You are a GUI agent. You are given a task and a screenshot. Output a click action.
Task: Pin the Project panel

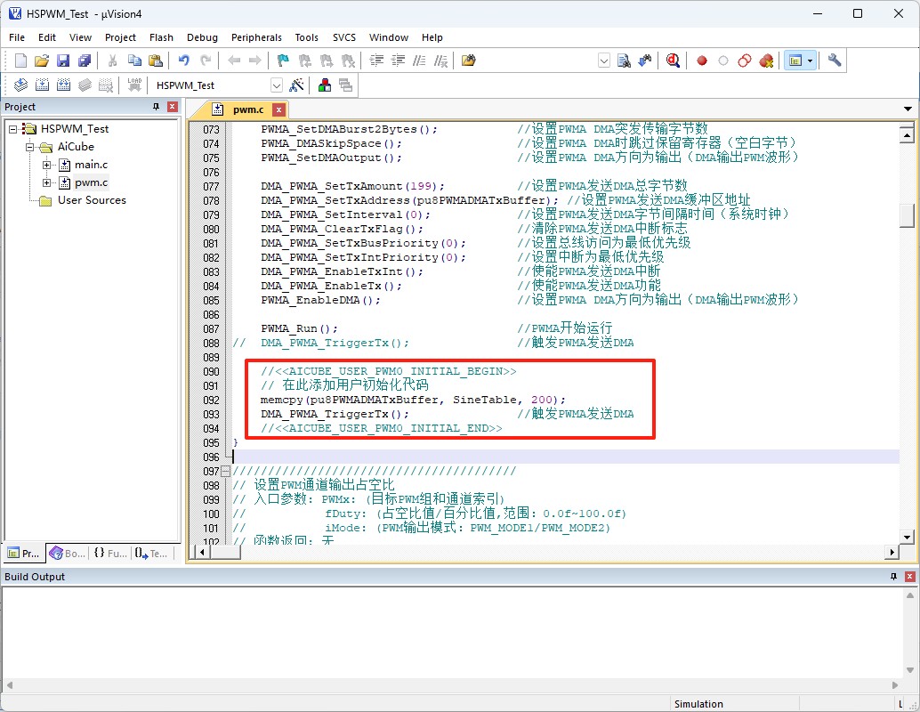point(156,107)
